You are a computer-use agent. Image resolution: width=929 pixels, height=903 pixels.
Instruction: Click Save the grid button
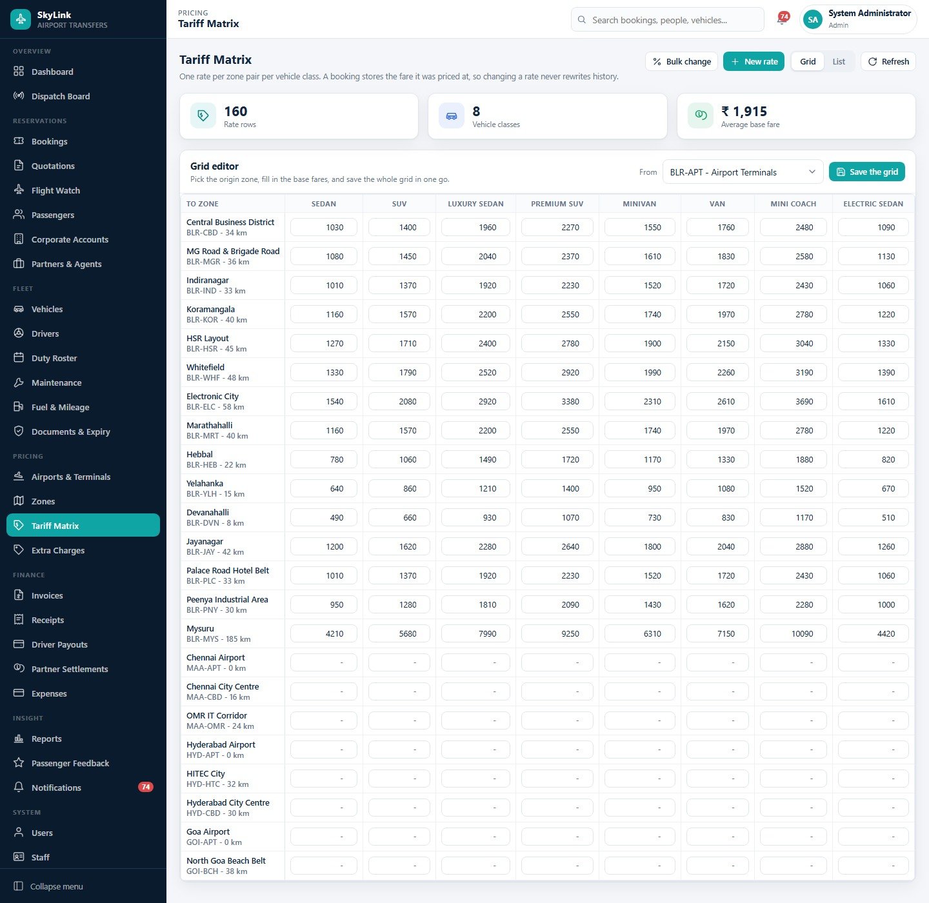click(x=867, y=172)
